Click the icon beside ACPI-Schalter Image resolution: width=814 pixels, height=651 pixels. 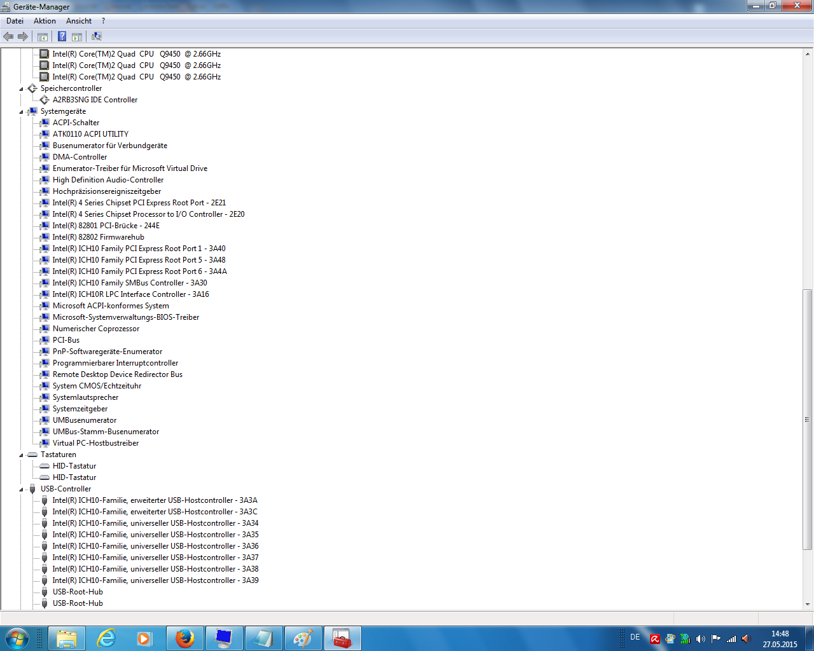[x=45, y=123]
